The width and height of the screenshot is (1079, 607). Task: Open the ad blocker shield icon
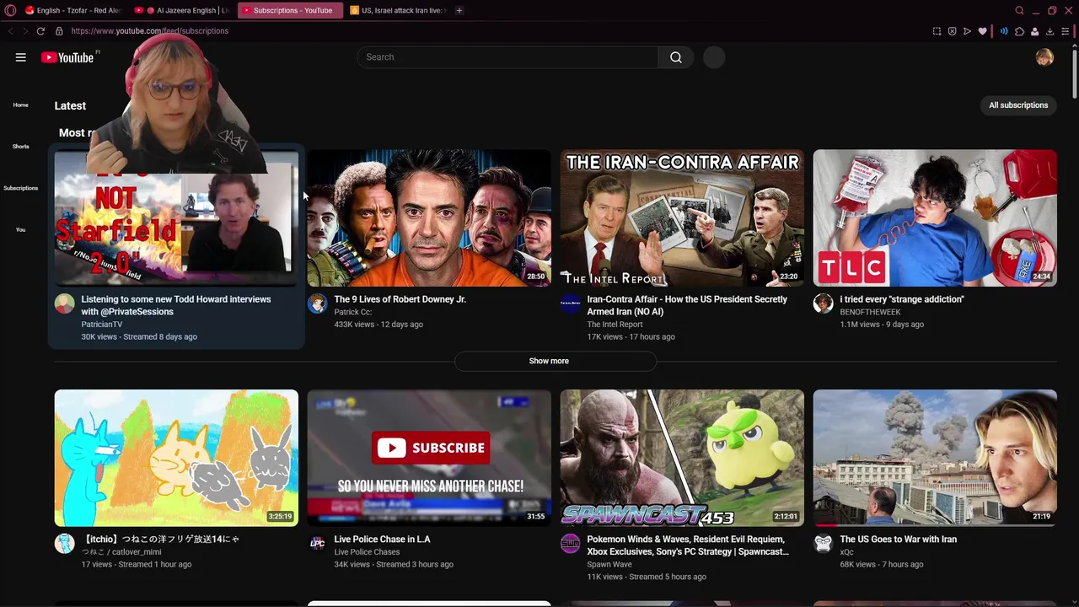pos(952,31)
